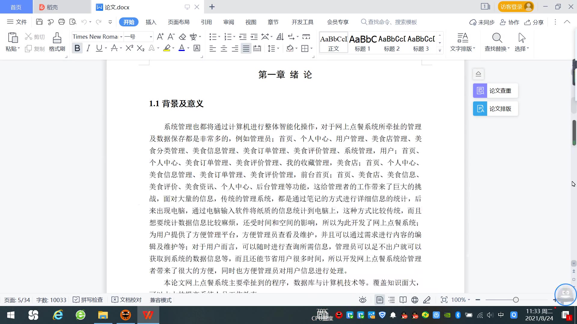Click the zoom slider handle
The height and width of the screenshot is (324, 577).
point(516,300)
